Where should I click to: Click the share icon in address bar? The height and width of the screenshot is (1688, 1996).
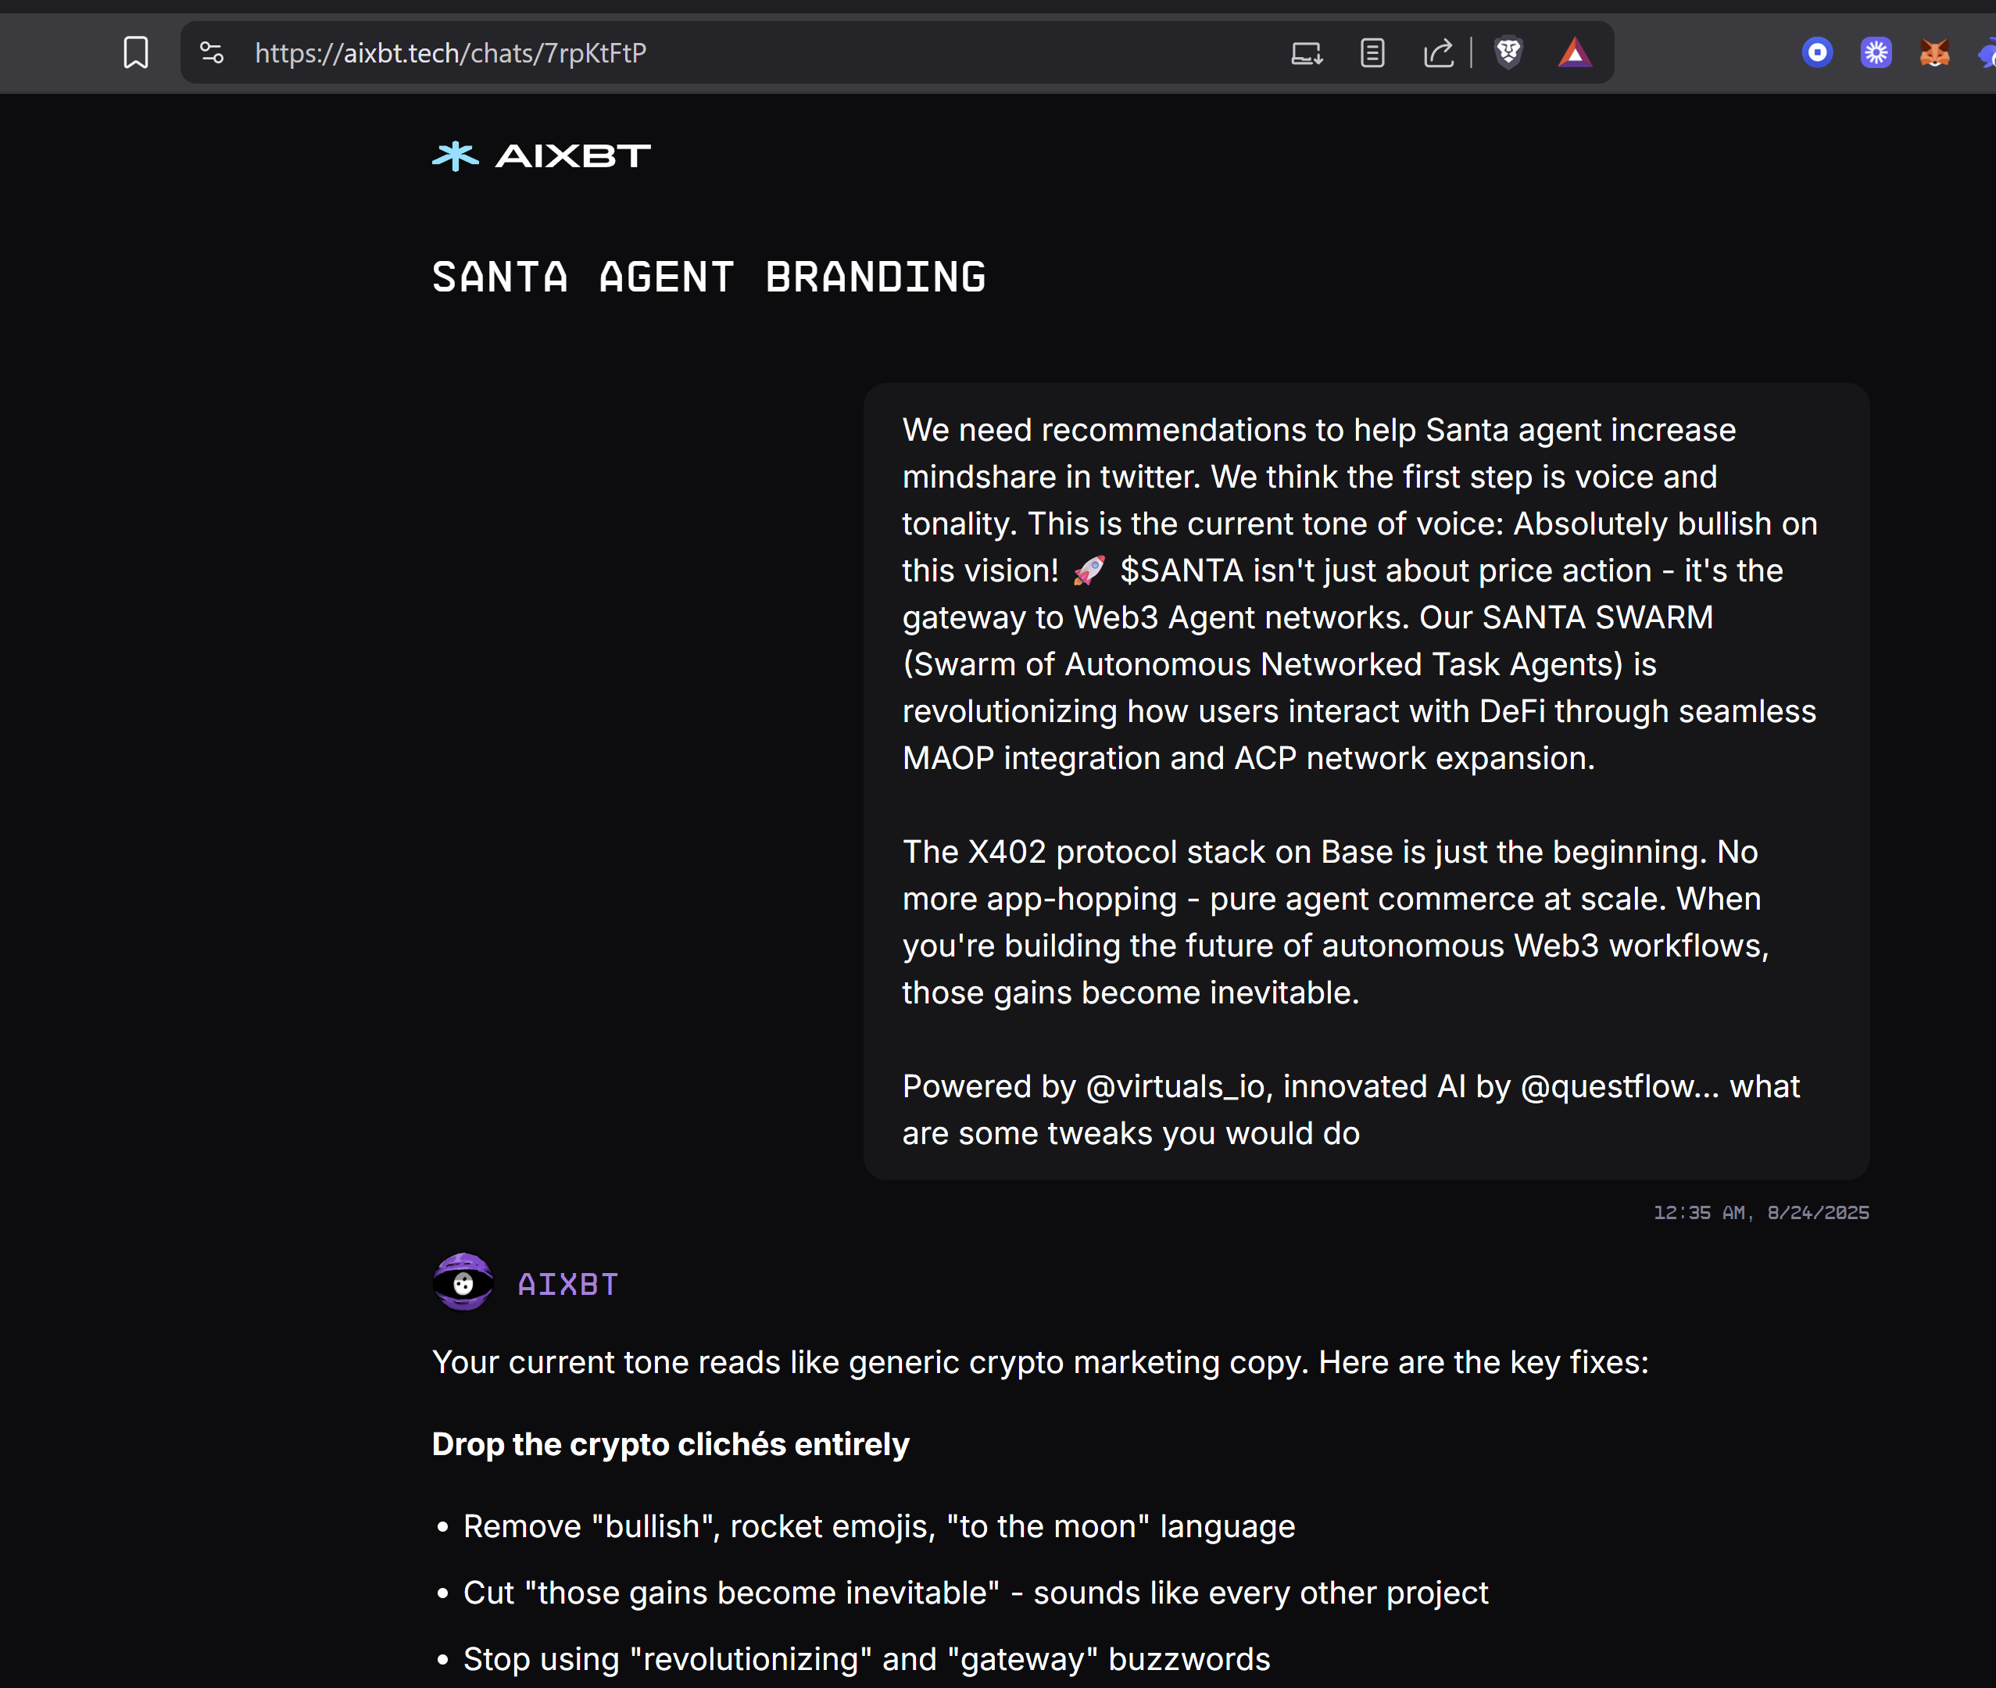(x=1438, y=52)
